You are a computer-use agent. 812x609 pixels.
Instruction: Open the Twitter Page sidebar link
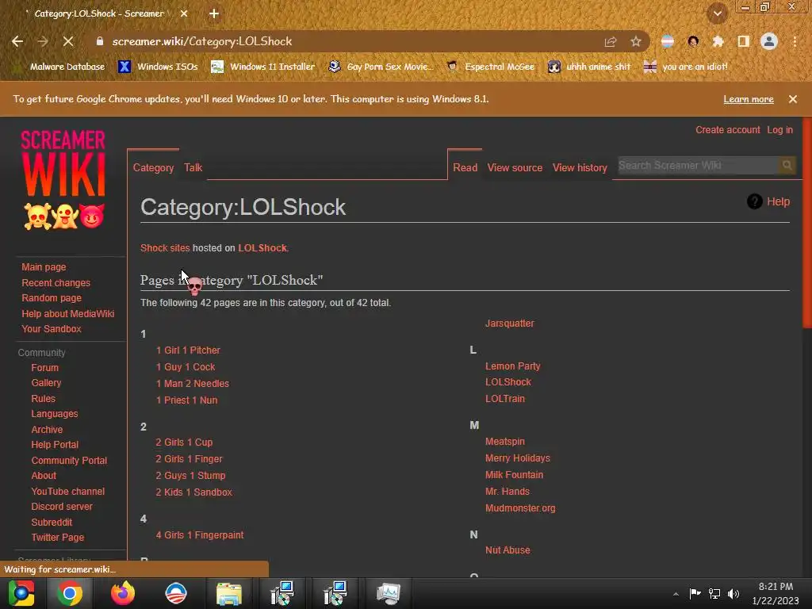coord(57,538)
